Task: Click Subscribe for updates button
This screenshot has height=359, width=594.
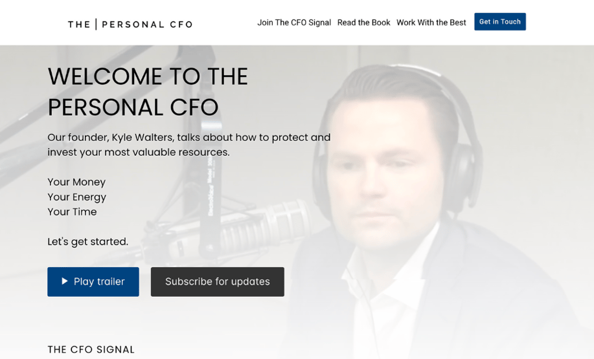Action: pos(217,281)
